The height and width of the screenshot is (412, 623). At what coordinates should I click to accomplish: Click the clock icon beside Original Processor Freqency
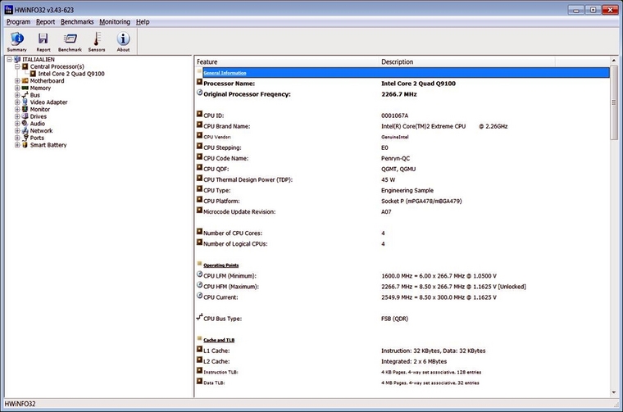199,93
